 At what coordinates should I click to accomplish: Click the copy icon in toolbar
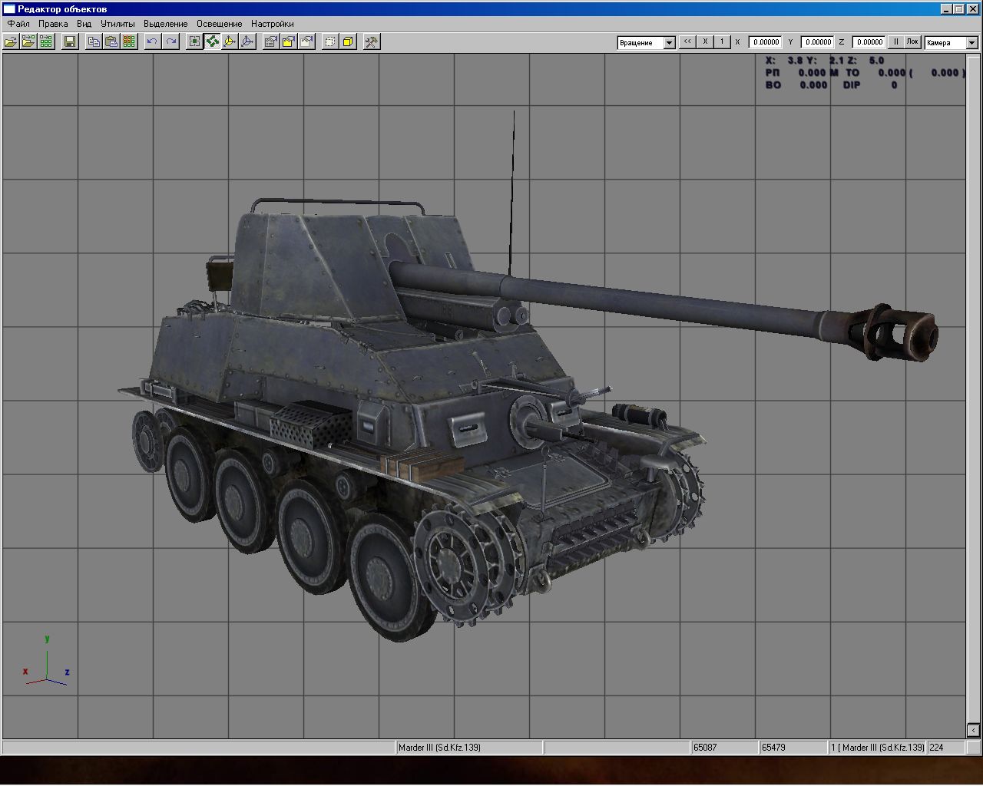94,41
